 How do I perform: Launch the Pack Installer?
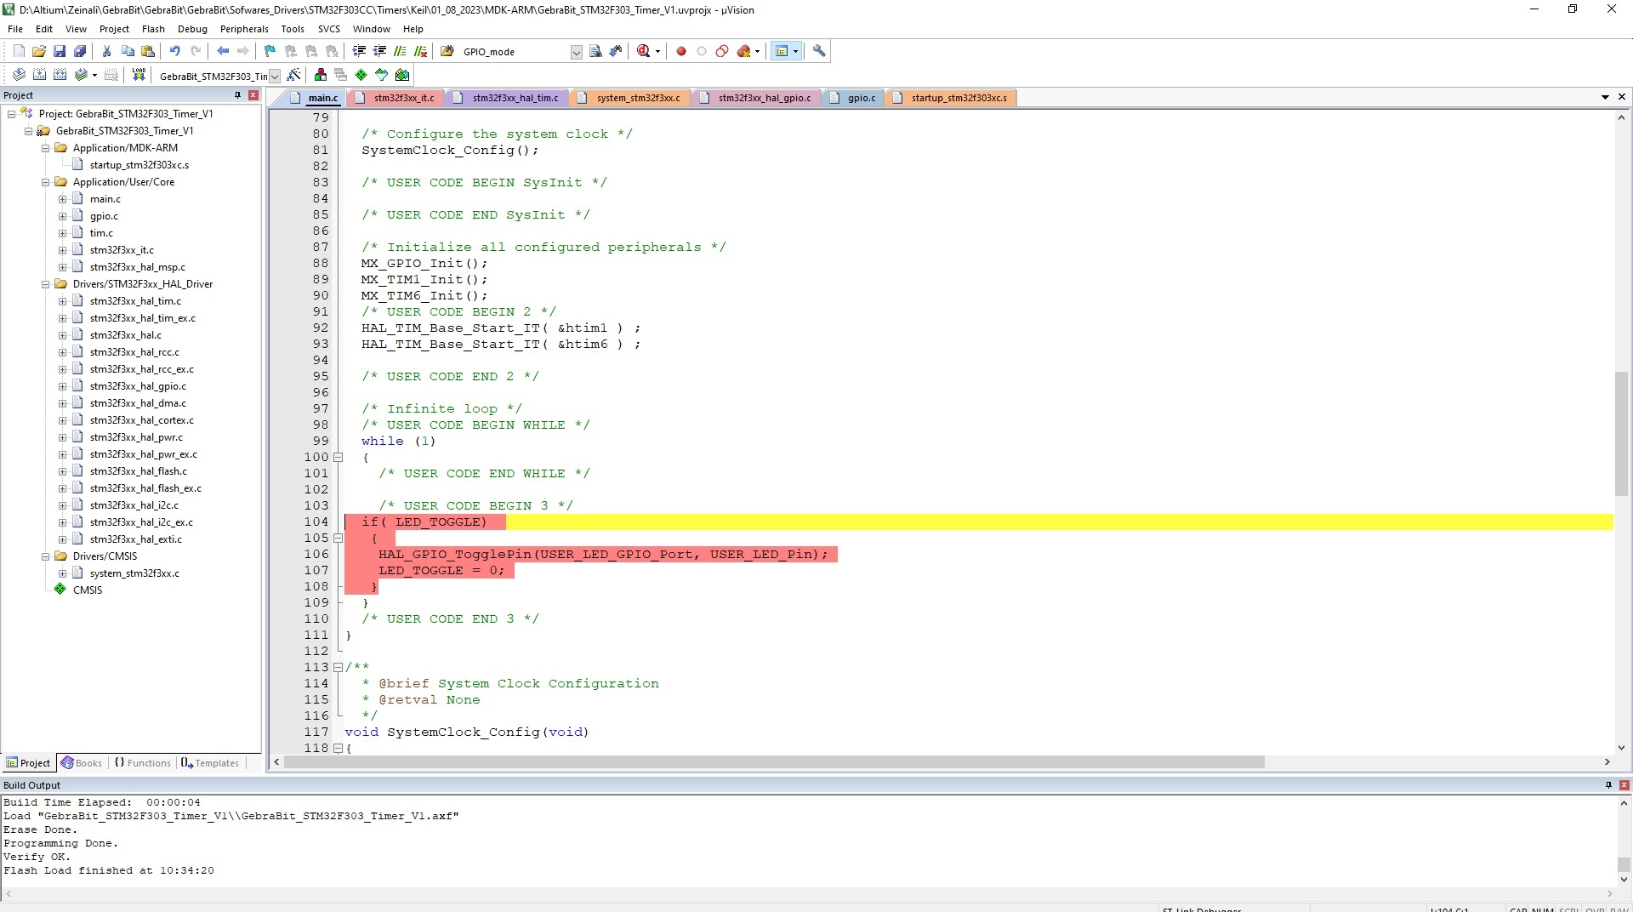(x=402, y=75)
